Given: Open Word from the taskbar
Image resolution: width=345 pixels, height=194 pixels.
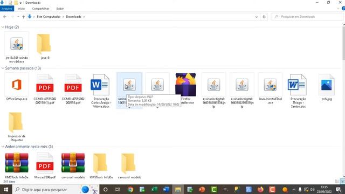Looking at the screenshot, I should [x=166, y=189].
